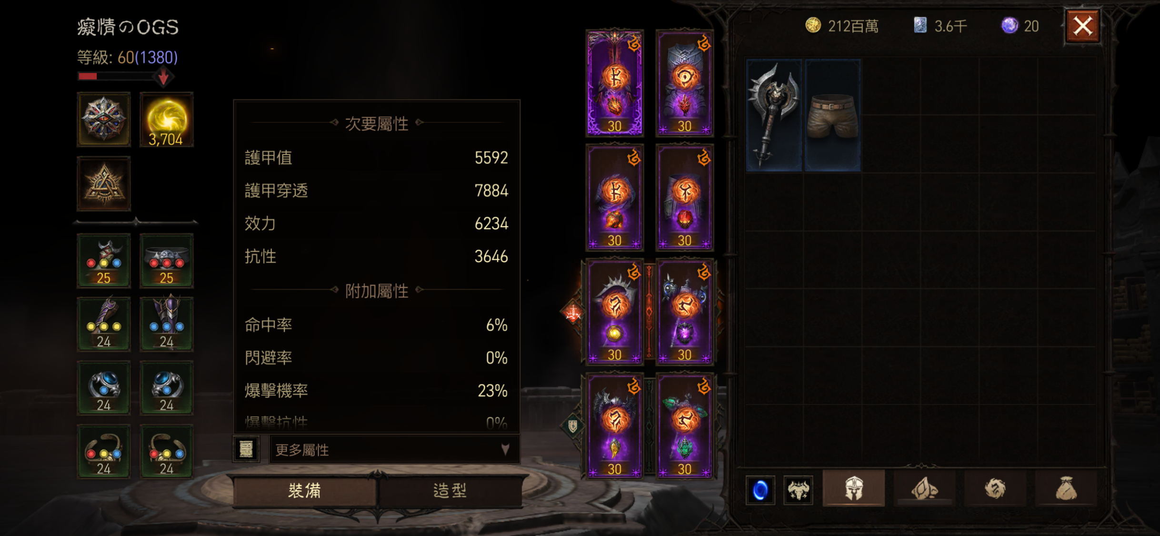Image resolution: width=1160 pixels, height=536 pixels.
Task: Switch to the 裝備 tab
Action: pos(305,491)
